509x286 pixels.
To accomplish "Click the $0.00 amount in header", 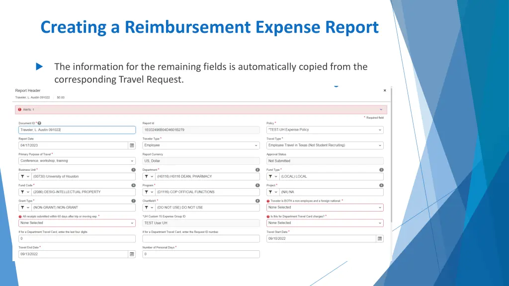I will click(x=61, y=97).
